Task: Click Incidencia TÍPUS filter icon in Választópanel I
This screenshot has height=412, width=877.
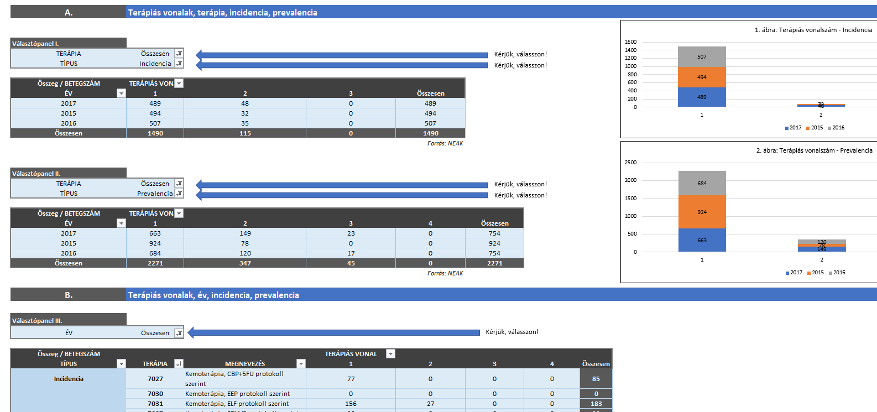Action: [x=179, y=64]
